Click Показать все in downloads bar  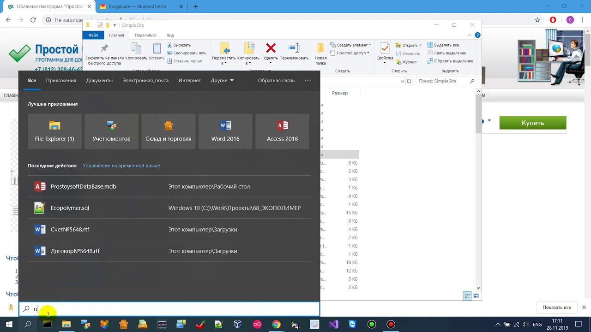pyautogui.click(x=557, y=307)
